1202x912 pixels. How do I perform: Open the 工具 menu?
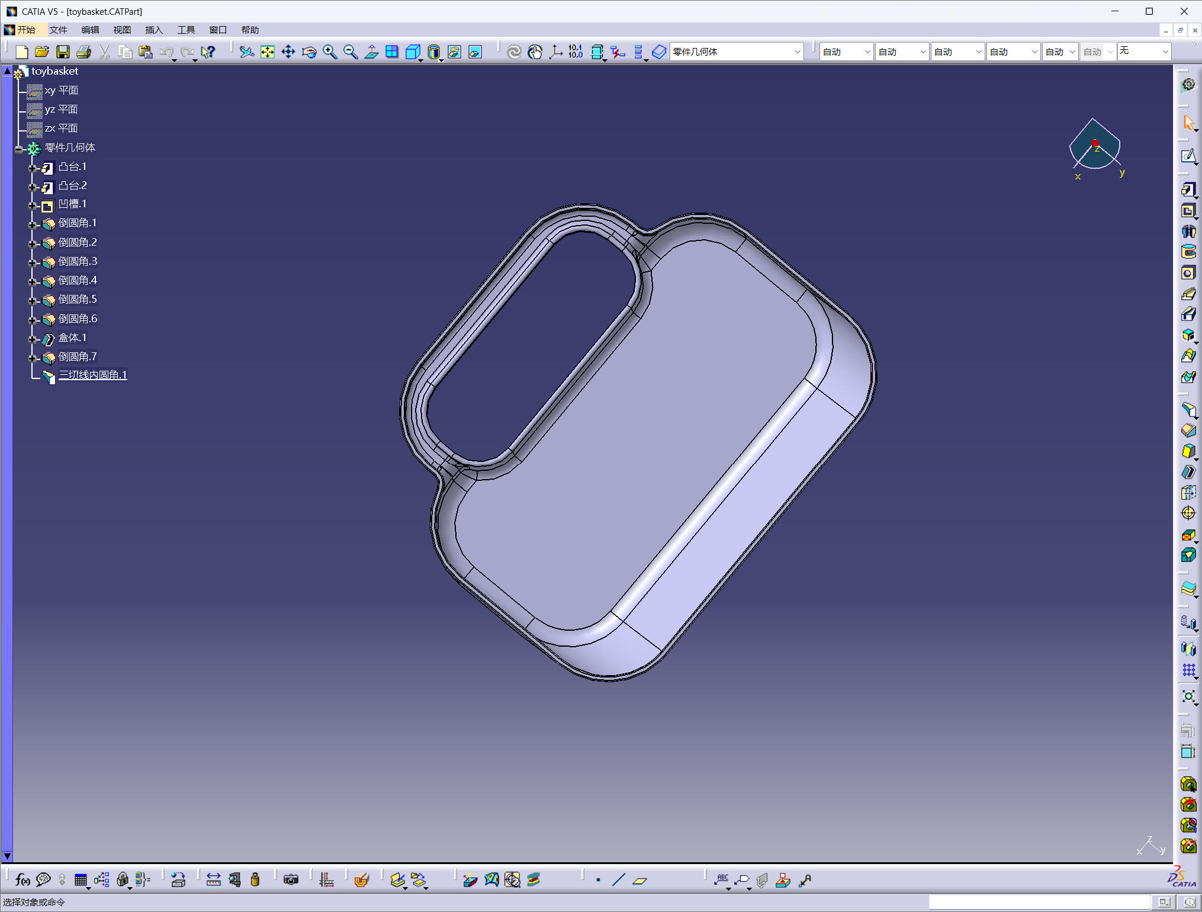coord(186,30)
